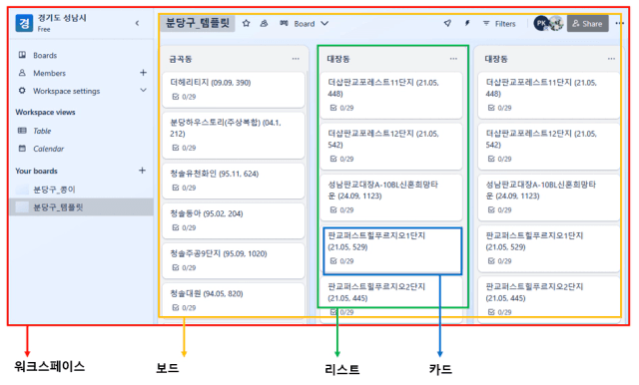
Task: Open the 분당하우스토리(주상복합) card
Action: pos(233,135)
